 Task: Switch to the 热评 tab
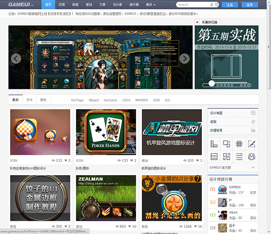[29, 100]
